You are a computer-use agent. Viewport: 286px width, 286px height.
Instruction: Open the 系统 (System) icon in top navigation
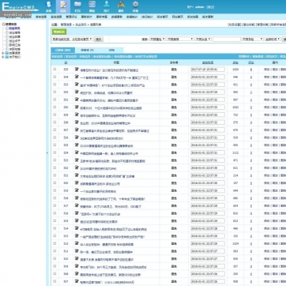pos(49,6)
